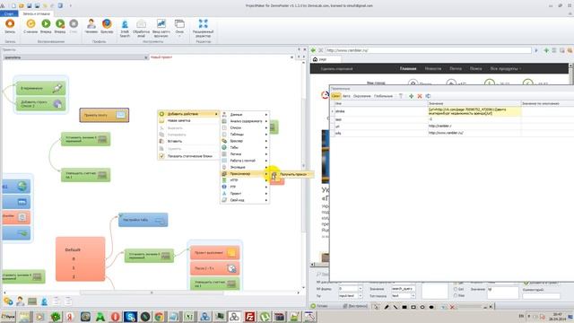
Task: Open the manual captcha input tool icon
Action: coord(161,24)
